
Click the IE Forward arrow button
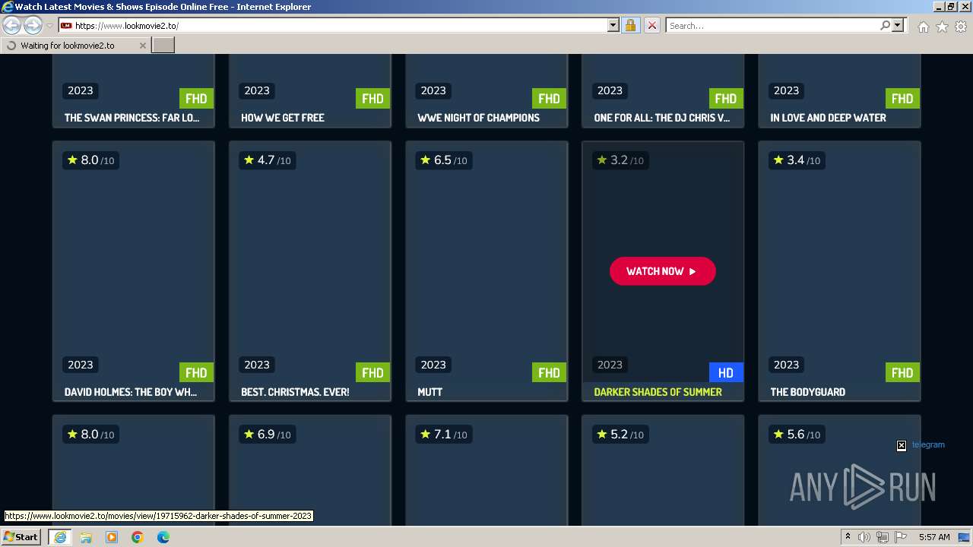[x=33, y=26]
